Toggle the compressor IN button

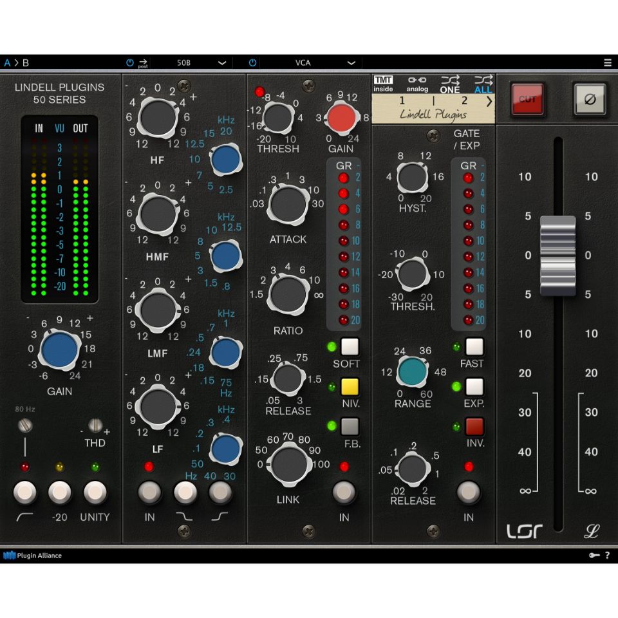click(344, 492)
